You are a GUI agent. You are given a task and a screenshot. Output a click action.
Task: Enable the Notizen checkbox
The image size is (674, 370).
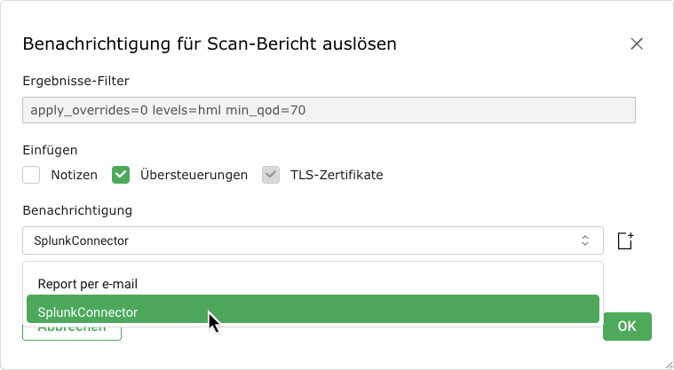click(x=32, y=175)
